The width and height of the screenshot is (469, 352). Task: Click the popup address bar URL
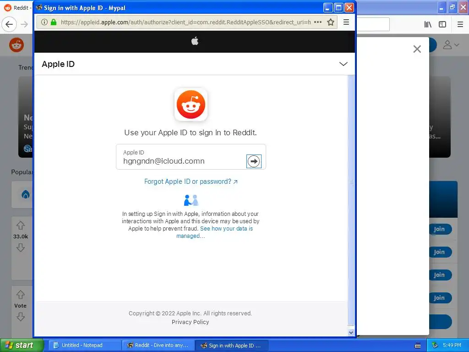[185, 22]
